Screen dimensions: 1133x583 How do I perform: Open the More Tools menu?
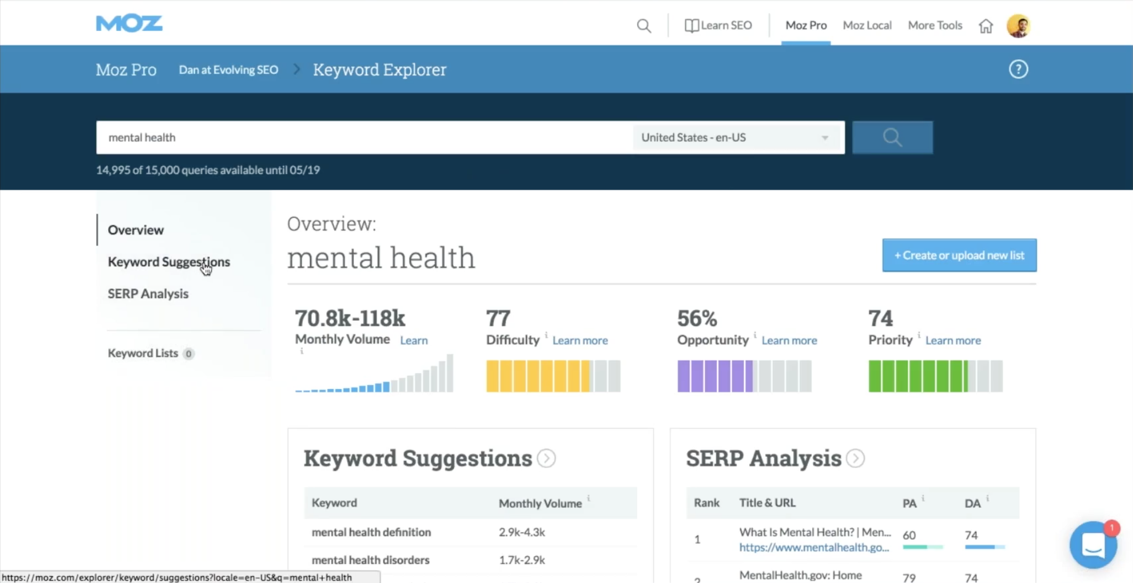click(935, 25)
